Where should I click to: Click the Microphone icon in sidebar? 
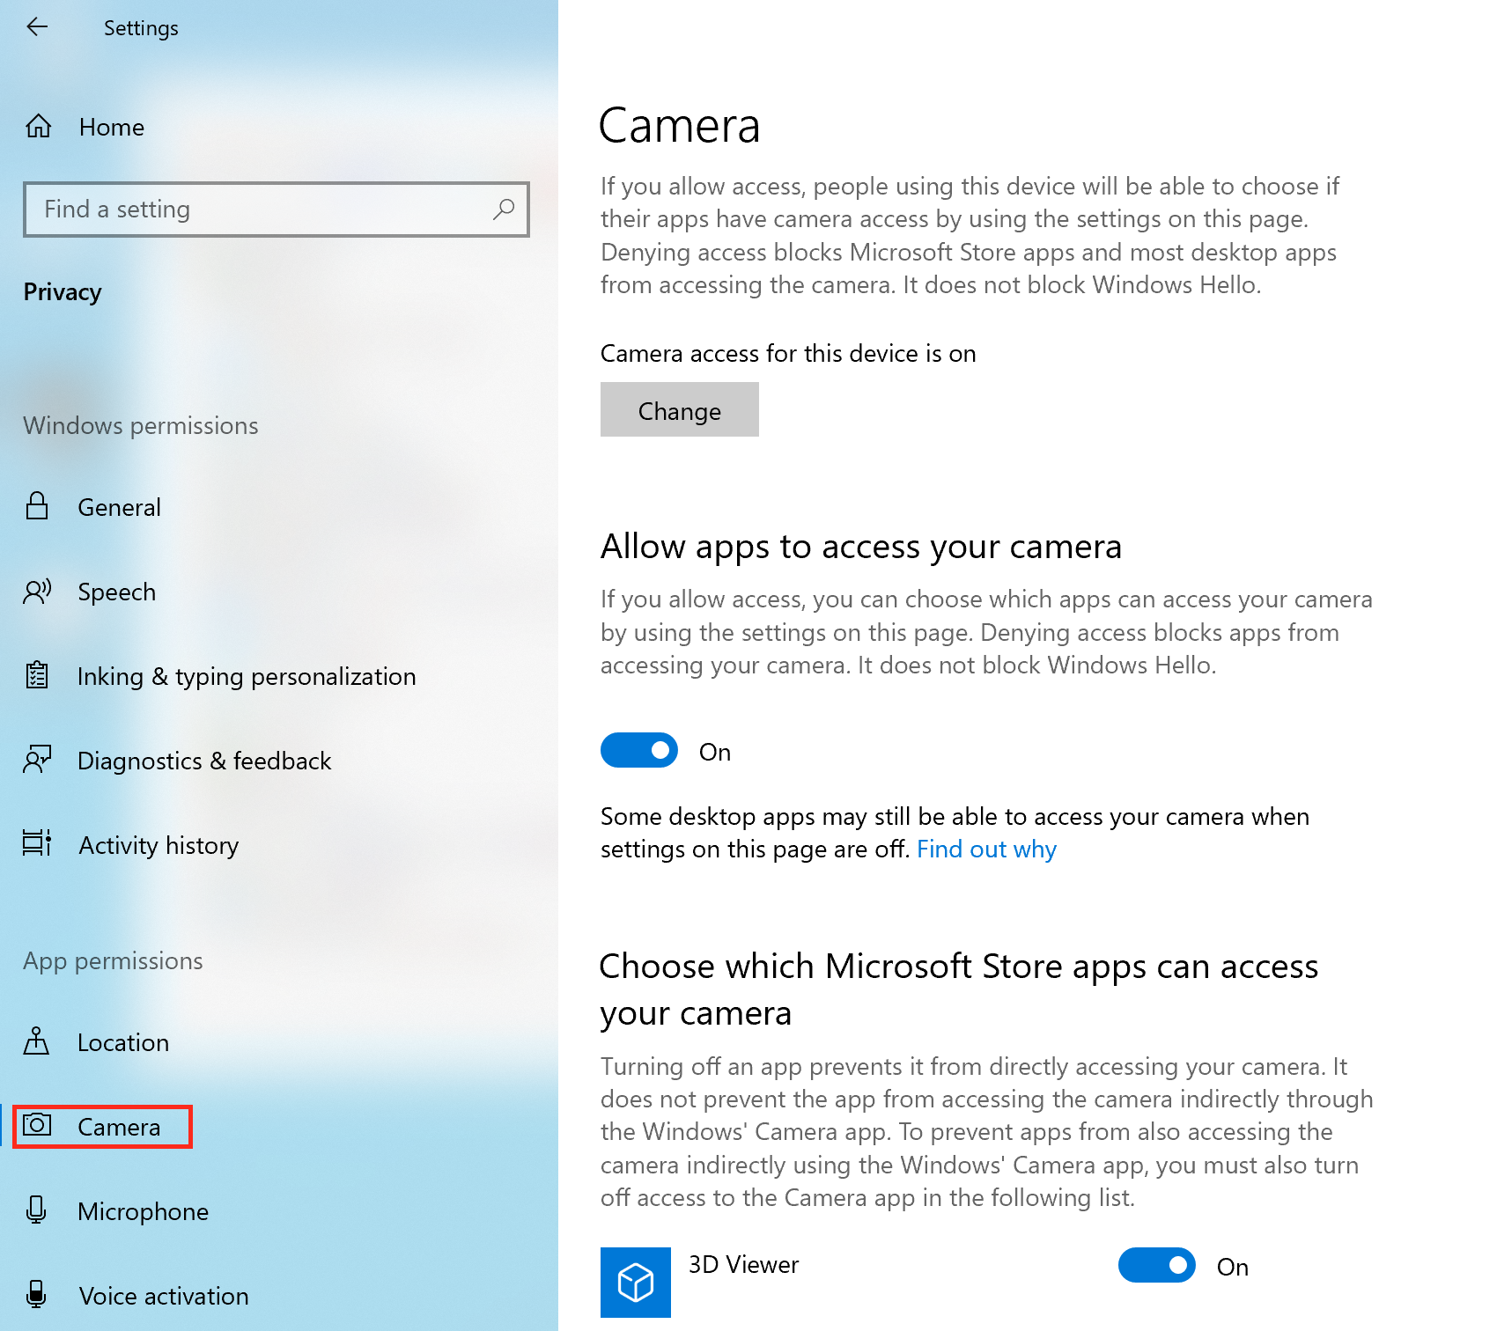point(36,1210)
